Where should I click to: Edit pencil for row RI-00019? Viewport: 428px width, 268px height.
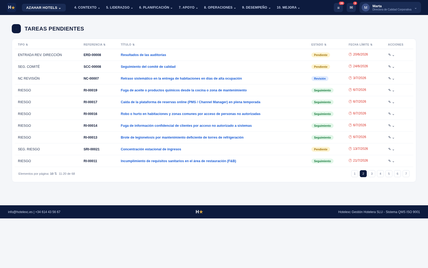(x=389, y=90)
